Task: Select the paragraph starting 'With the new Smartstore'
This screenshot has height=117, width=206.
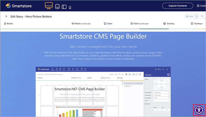Action: (x=103, y=55)
